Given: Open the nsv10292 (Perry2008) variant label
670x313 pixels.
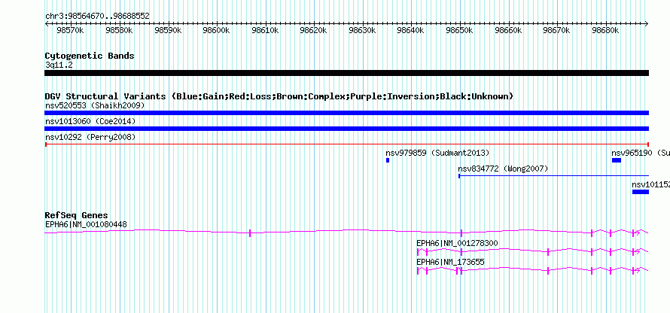Looking at the screenshot, I should click(90, 137).
